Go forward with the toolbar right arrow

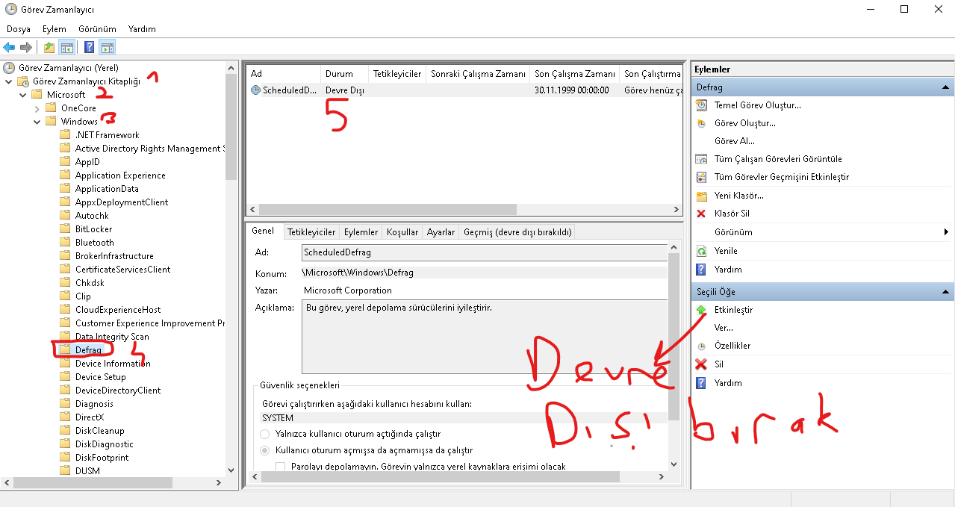click(x=26, y=47)
